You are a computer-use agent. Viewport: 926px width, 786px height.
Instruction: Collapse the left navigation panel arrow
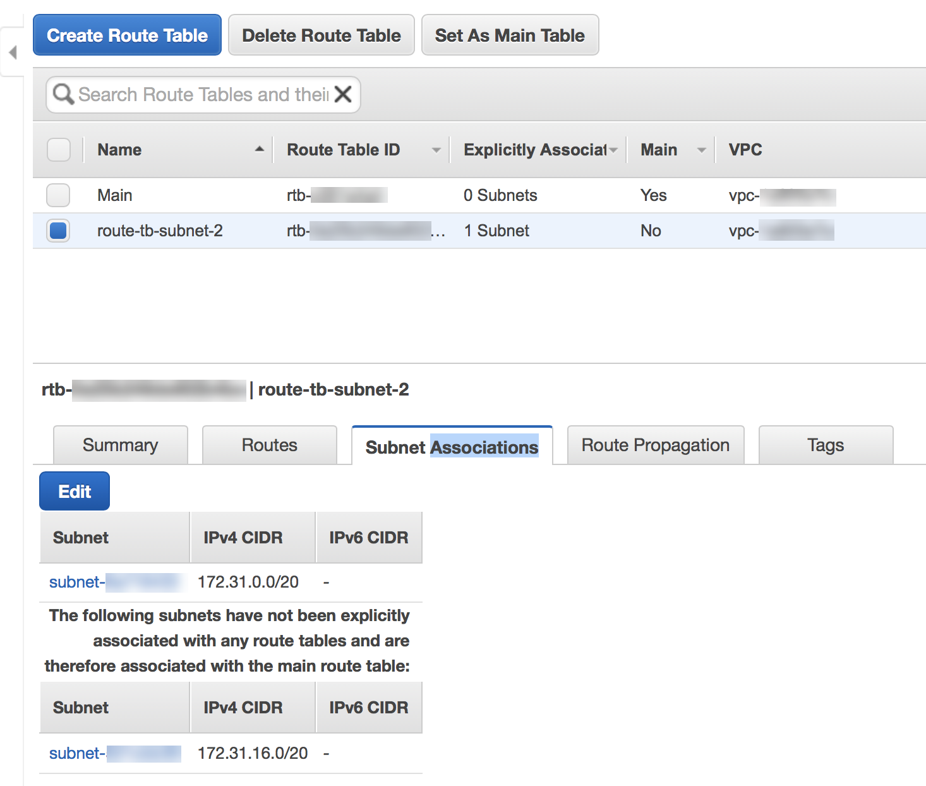tap(13, 52)
